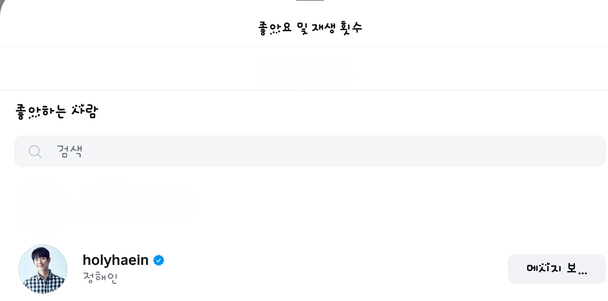Click the magnifying glass search icon
The image size is (608, 301).
pyautogui.click(x=35, y=152)
